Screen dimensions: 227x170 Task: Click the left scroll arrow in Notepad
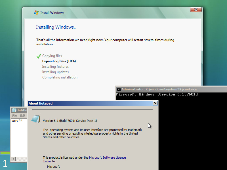pyautogui.click(x=13, y=159)
